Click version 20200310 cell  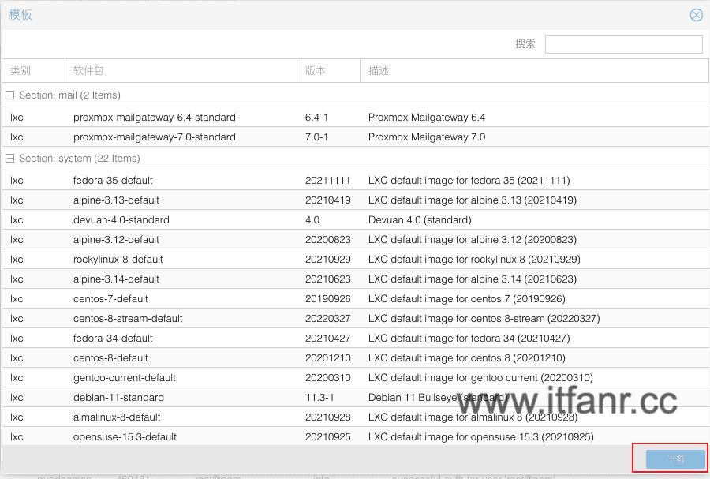pos(328,377)
